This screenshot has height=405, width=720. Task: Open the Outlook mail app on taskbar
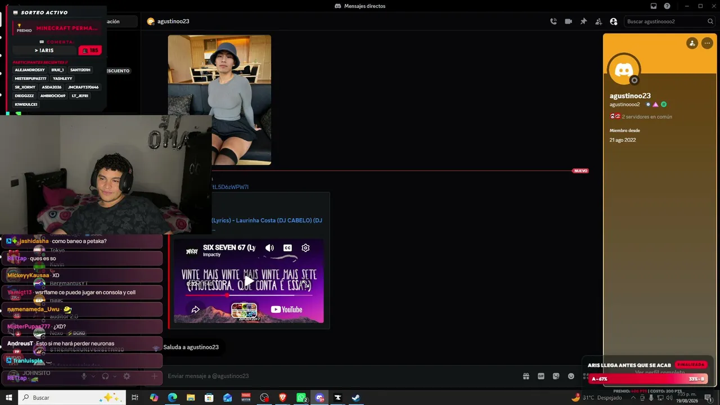pyautogui.click(x=228, y=398)
